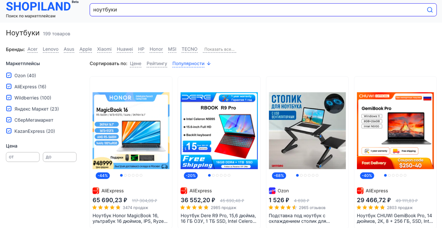Click the minimum price от field
442x228 pixels.
point(23,157)
